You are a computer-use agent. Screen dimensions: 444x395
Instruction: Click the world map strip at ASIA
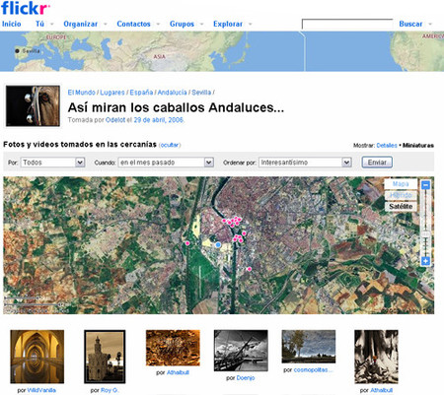tap(159, 56)
